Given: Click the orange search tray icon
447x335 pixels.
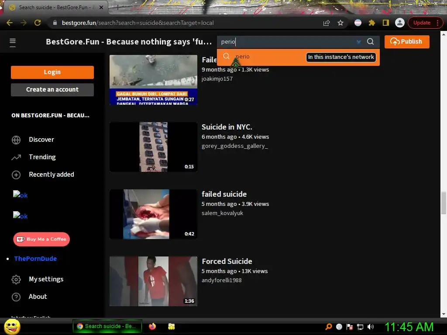Looking at the screenshot, I should (329, 327).
